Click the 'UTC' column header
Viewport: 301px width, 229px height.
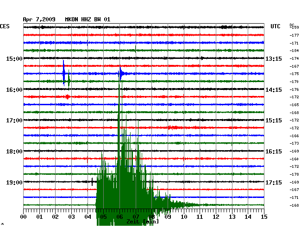[x=276, y=26]
